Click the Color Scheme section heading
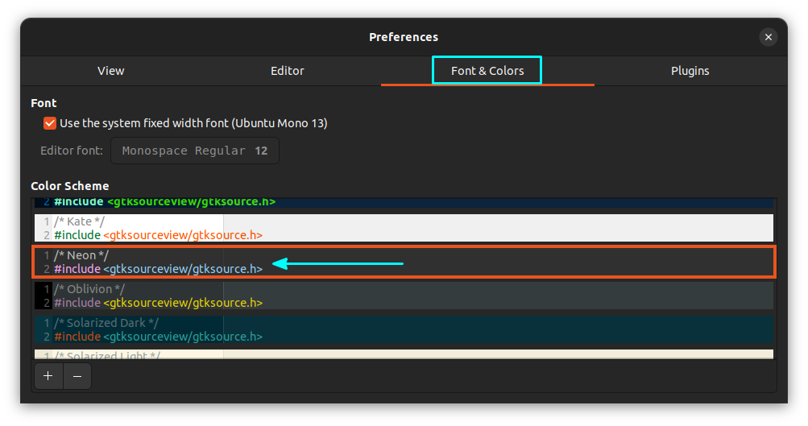 point(70,186)
